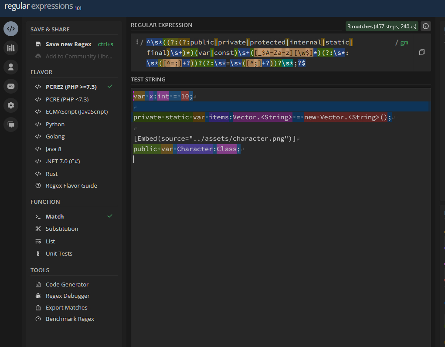Click Save new Regex button
445x347 pixels.
click(x=68, y=44)
